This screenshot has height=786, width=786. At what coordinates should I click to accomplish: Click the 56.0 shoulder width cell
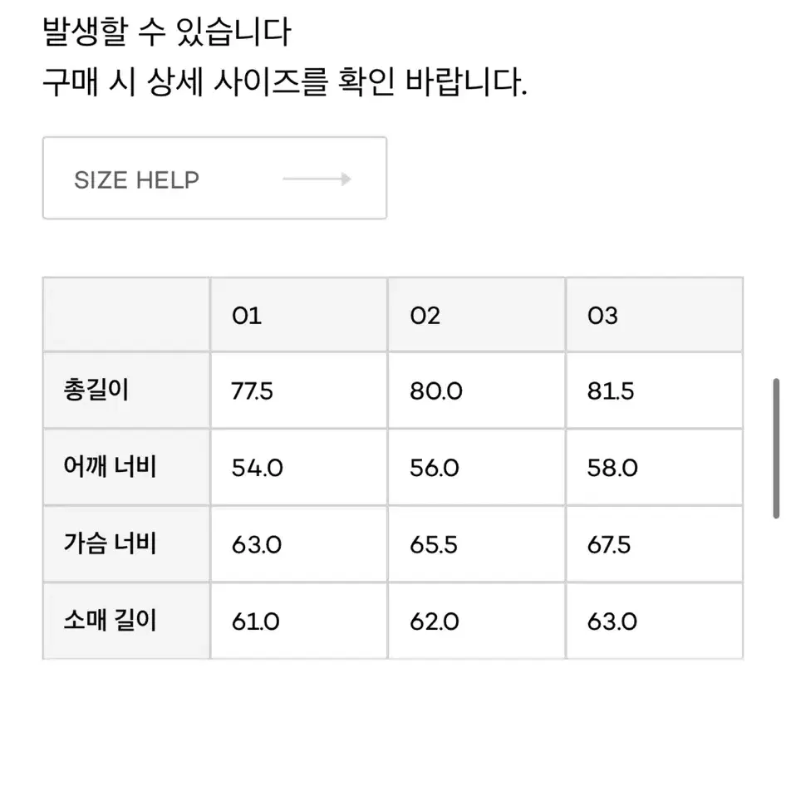(x=477, y=467)
